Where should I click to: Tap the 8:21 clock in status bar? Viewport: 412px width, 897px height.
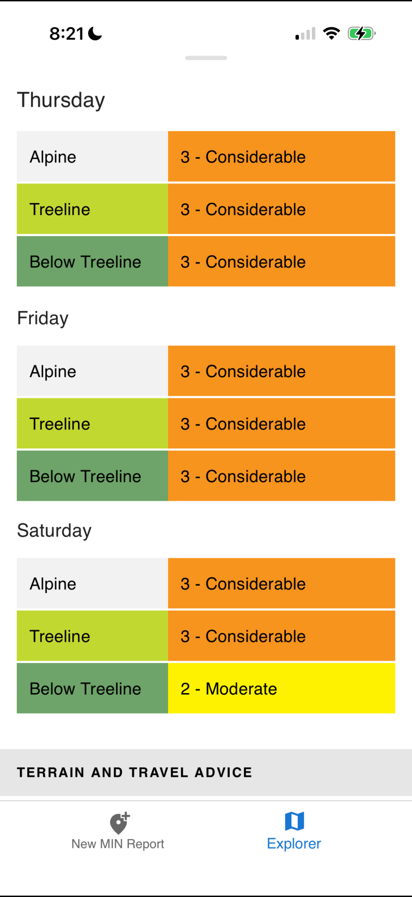coord(67,34)
